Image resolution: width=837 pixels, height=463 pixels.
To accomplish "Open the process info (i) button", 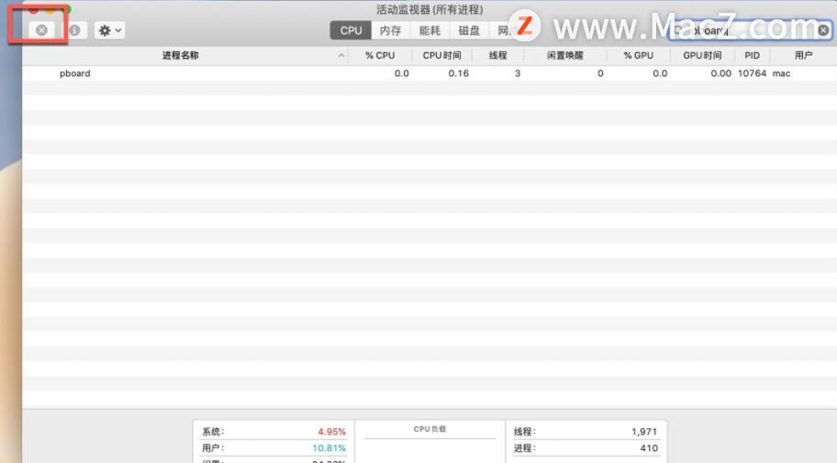I will point(74,30).
